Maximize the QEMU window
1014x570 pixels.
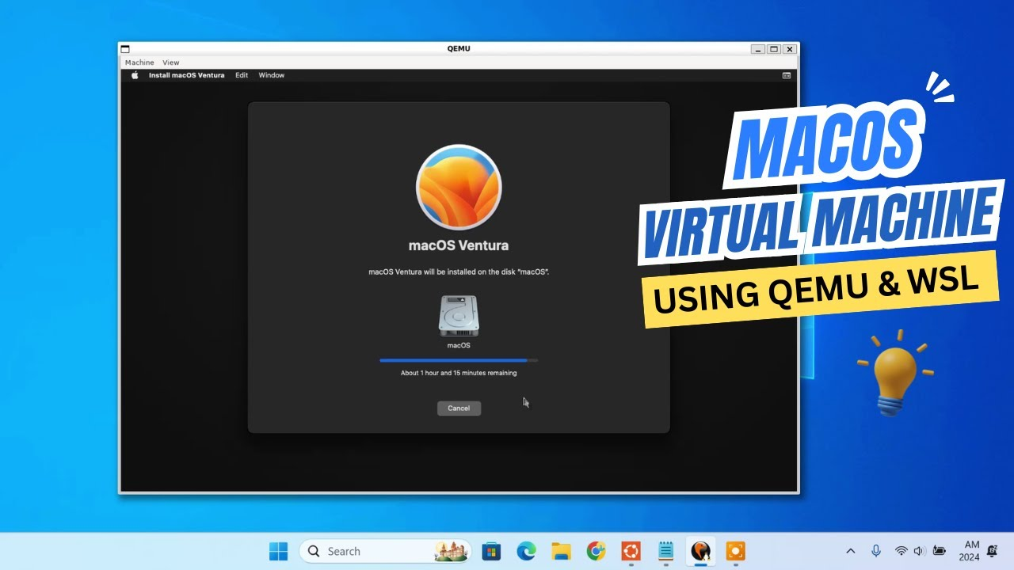(774, 49)
